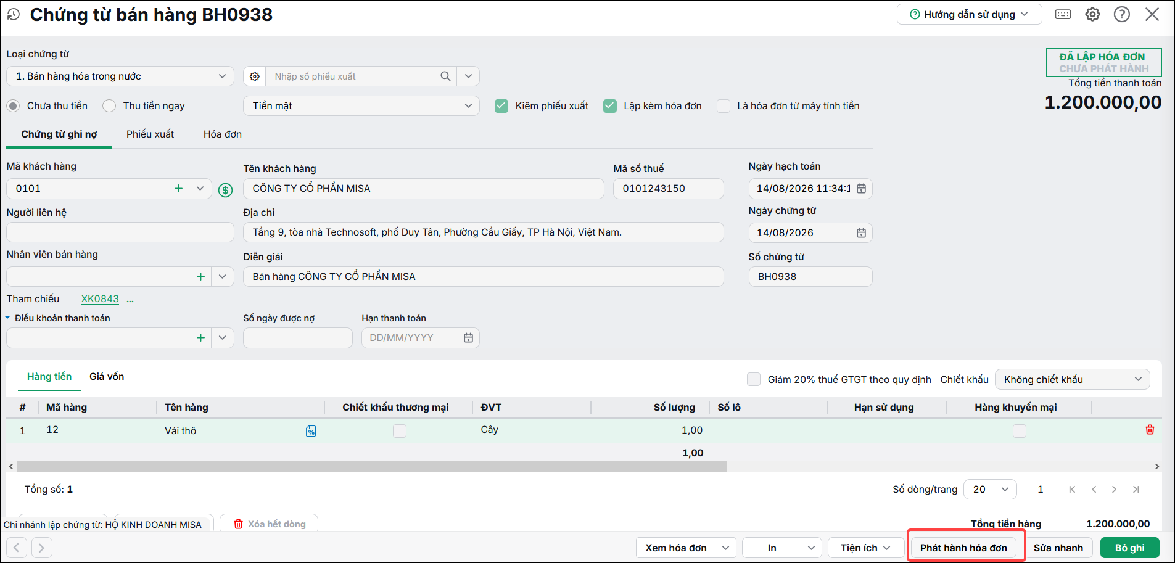Click the help question mark icon
This screenshot has height=563, width=1175.
point(1122,14)
